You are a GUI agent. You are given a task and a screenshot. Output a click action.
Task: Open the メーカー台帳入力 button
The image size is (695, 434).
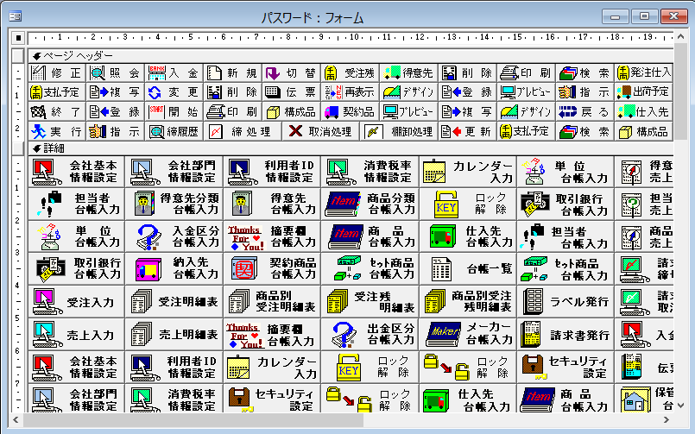tap(468, 334)
